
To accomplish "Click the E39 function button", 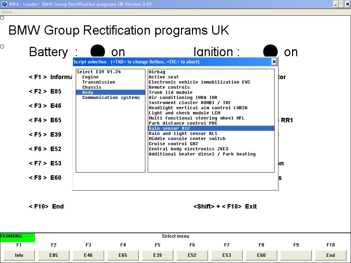I will click(158, 255).
